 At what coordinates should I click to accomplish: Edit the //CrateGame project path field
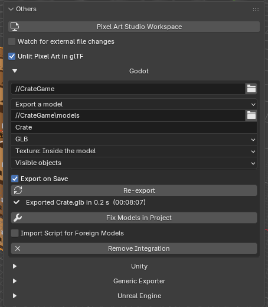point(128,89)
